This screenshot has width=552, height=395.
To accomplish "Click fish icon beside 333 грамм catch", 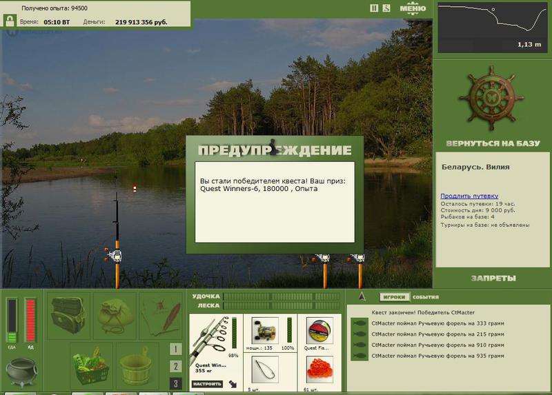I will (x=359, y=323).
